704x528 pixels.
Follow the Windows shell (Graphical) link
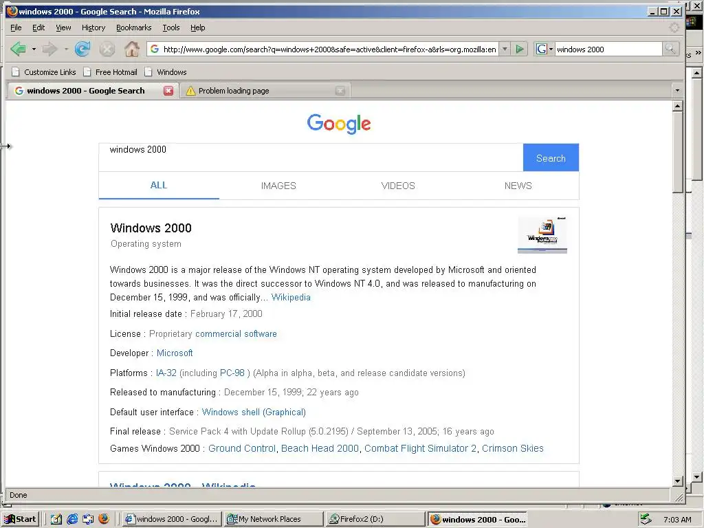pyautogui.click(x=254, y=412)
